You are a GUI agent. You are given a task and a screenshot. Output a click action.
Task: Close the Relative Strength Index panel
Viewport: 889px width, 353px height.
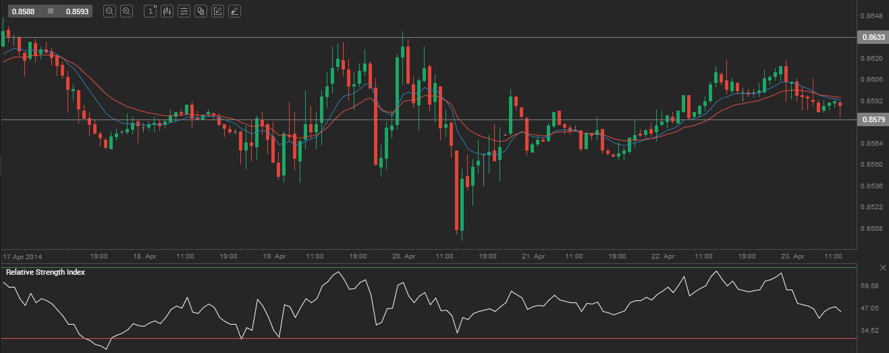[883, 269]
